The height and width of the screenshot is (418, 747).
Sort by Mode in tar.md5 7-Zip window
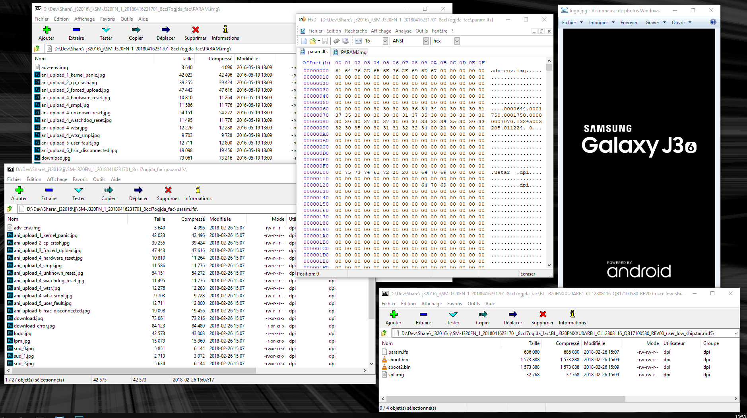(x=652, y=343)
